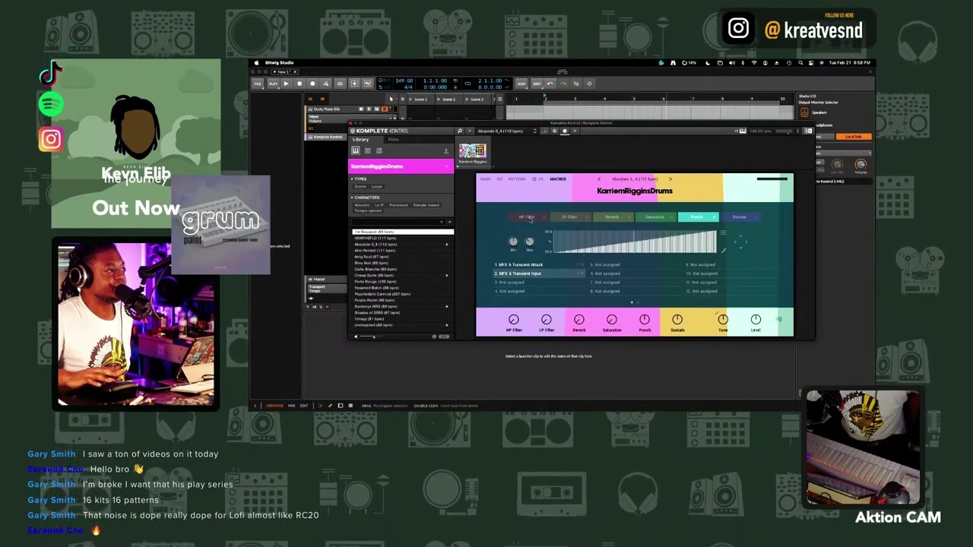Undo using the curved arrow toolbar icon

pos(550,84)
